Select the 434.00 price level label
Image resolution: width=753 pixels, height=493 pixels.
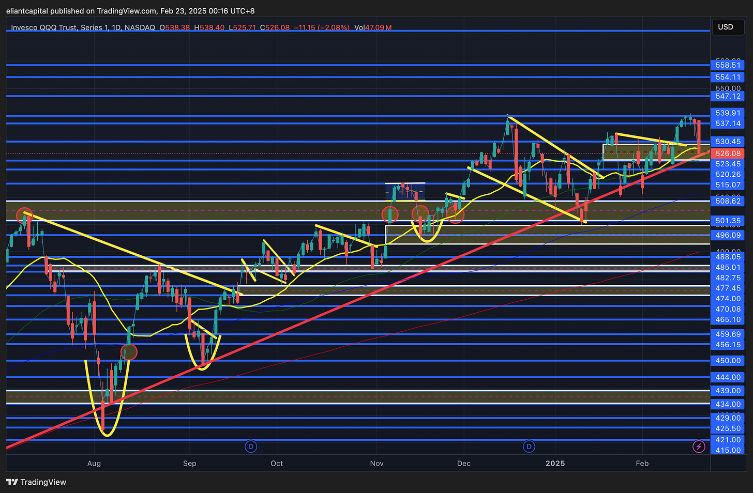[x=728, y=404]
